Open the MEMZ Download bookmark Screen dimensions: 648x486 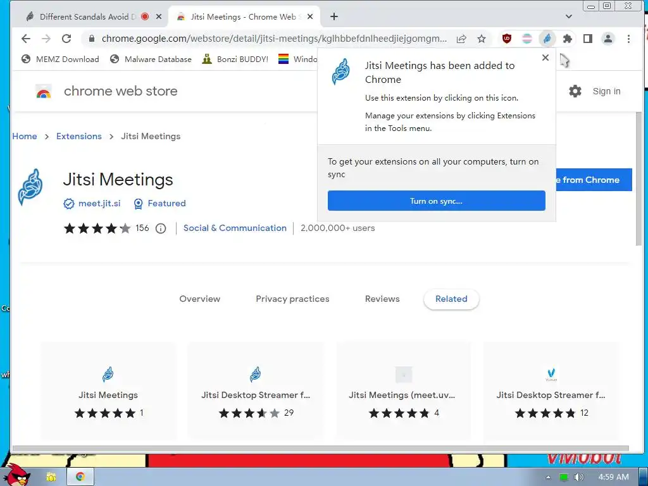click(60, 59)
